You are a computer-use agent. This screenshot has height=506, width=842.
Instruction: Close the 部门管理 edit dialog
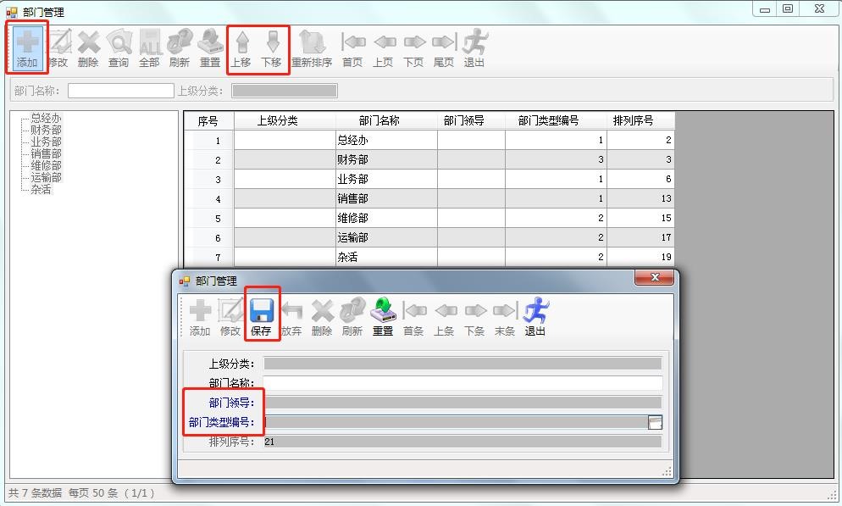pos(654,277)
